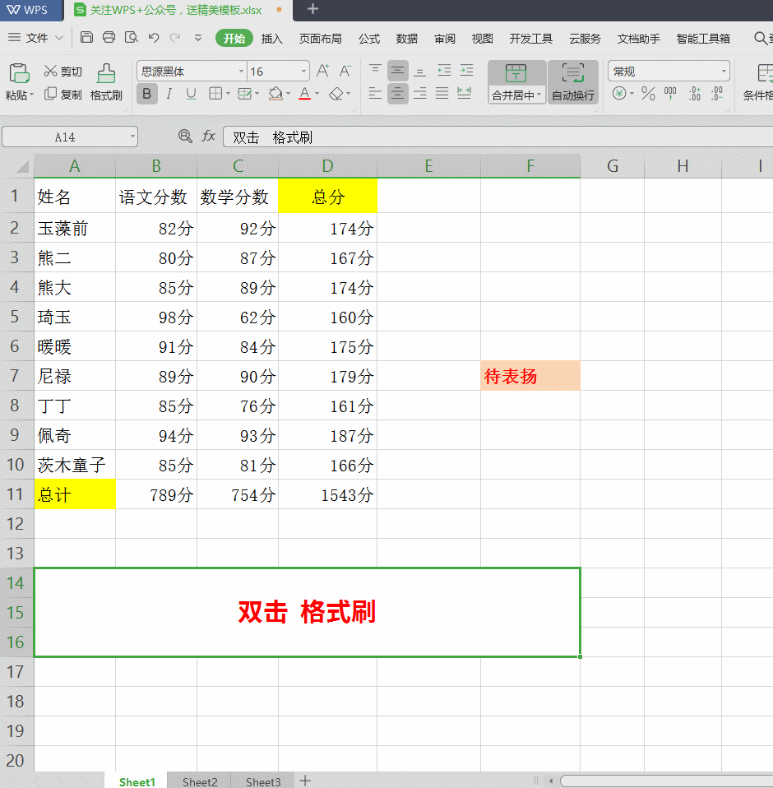
Task: Open the 插入 ribbon tab
Action: coord(271,38)
